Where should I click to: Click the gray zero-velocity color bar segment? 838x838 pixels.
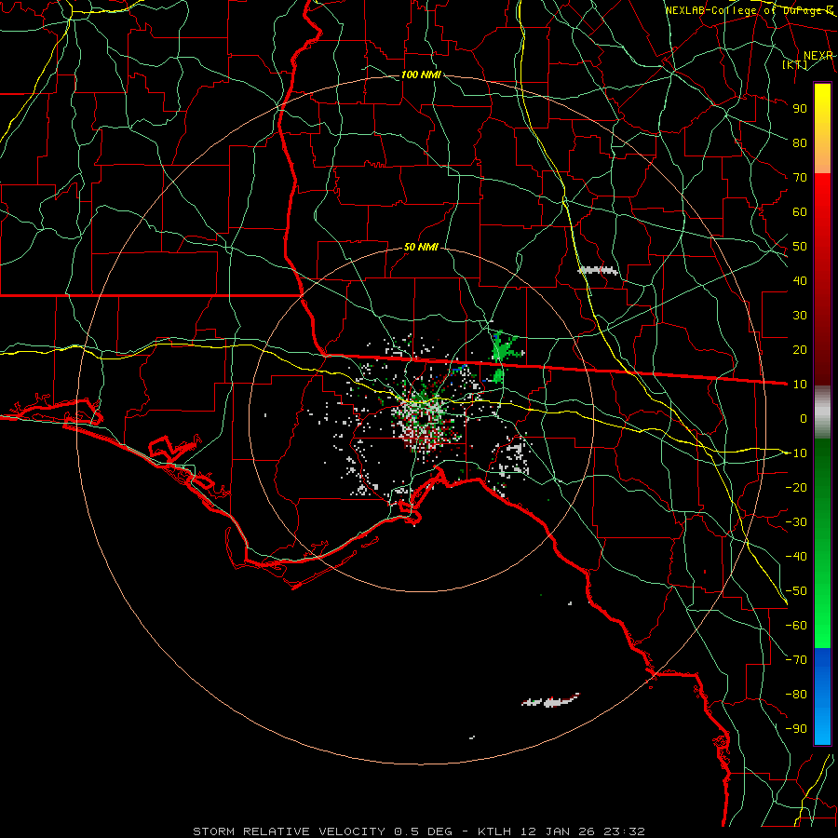(x=822, y=412)
